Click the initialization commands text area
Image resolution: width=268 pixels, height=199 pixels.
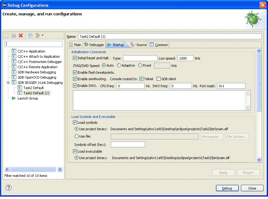pyautogui.click(x=162, y=100)
